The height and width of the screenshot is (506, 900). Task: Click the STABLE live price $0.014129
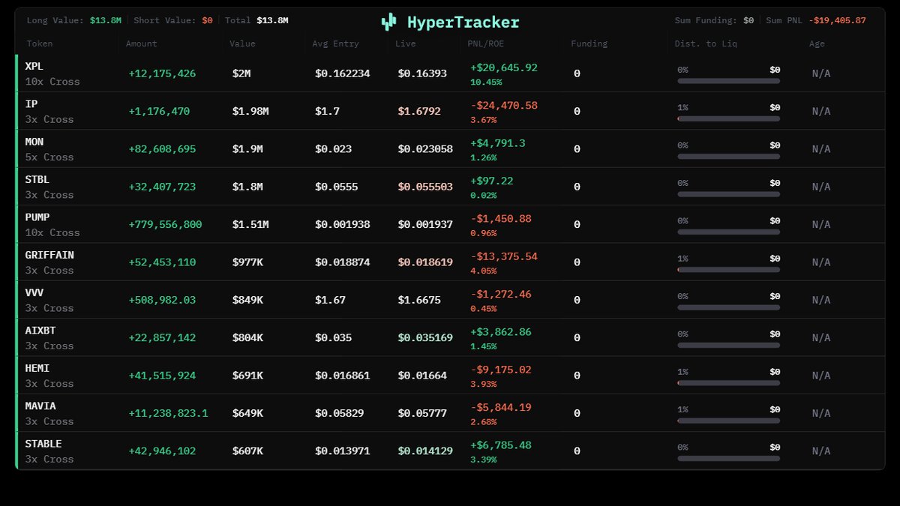coord(425,451)
